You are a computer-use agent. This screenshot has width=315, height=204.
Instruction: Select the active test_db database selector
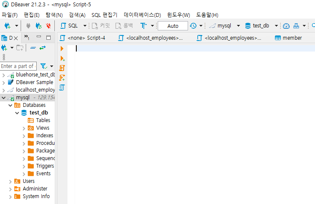click(261, 26)
